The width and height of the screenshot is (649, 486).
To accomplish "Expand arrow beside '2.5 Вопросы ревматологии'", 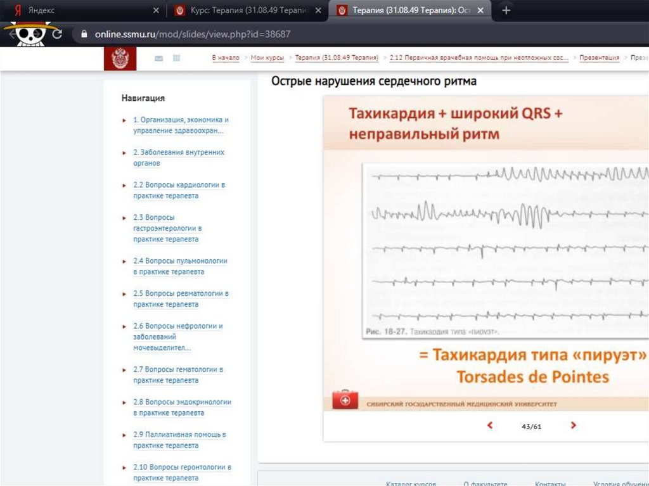I will (124, 295).
